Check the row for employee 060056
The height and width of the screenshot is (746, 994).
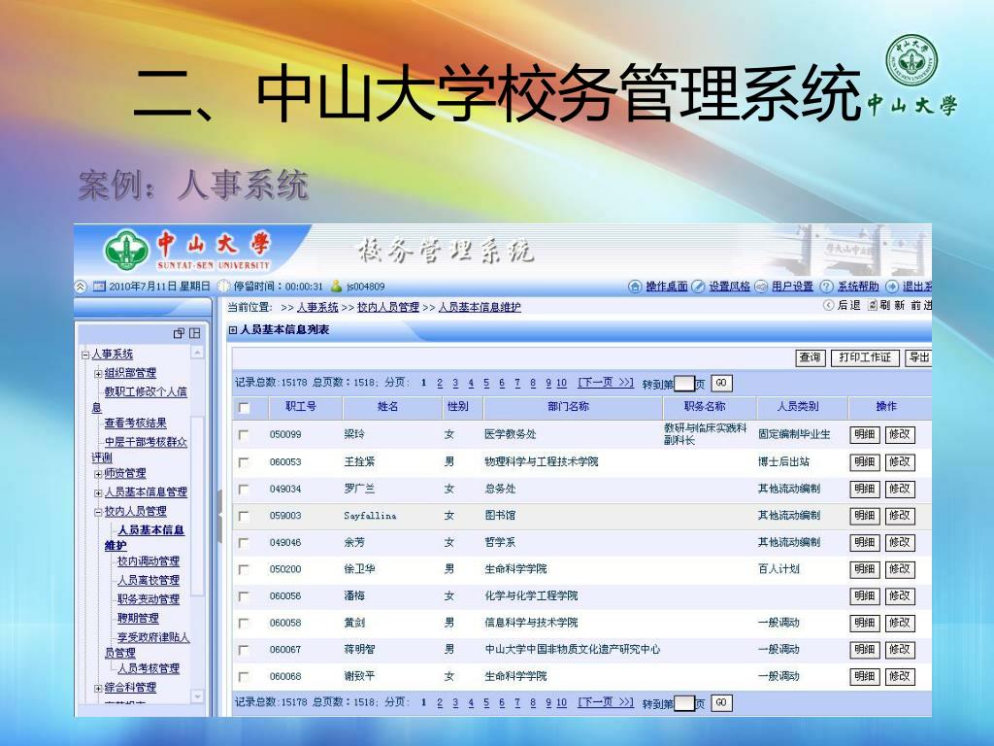244,596
